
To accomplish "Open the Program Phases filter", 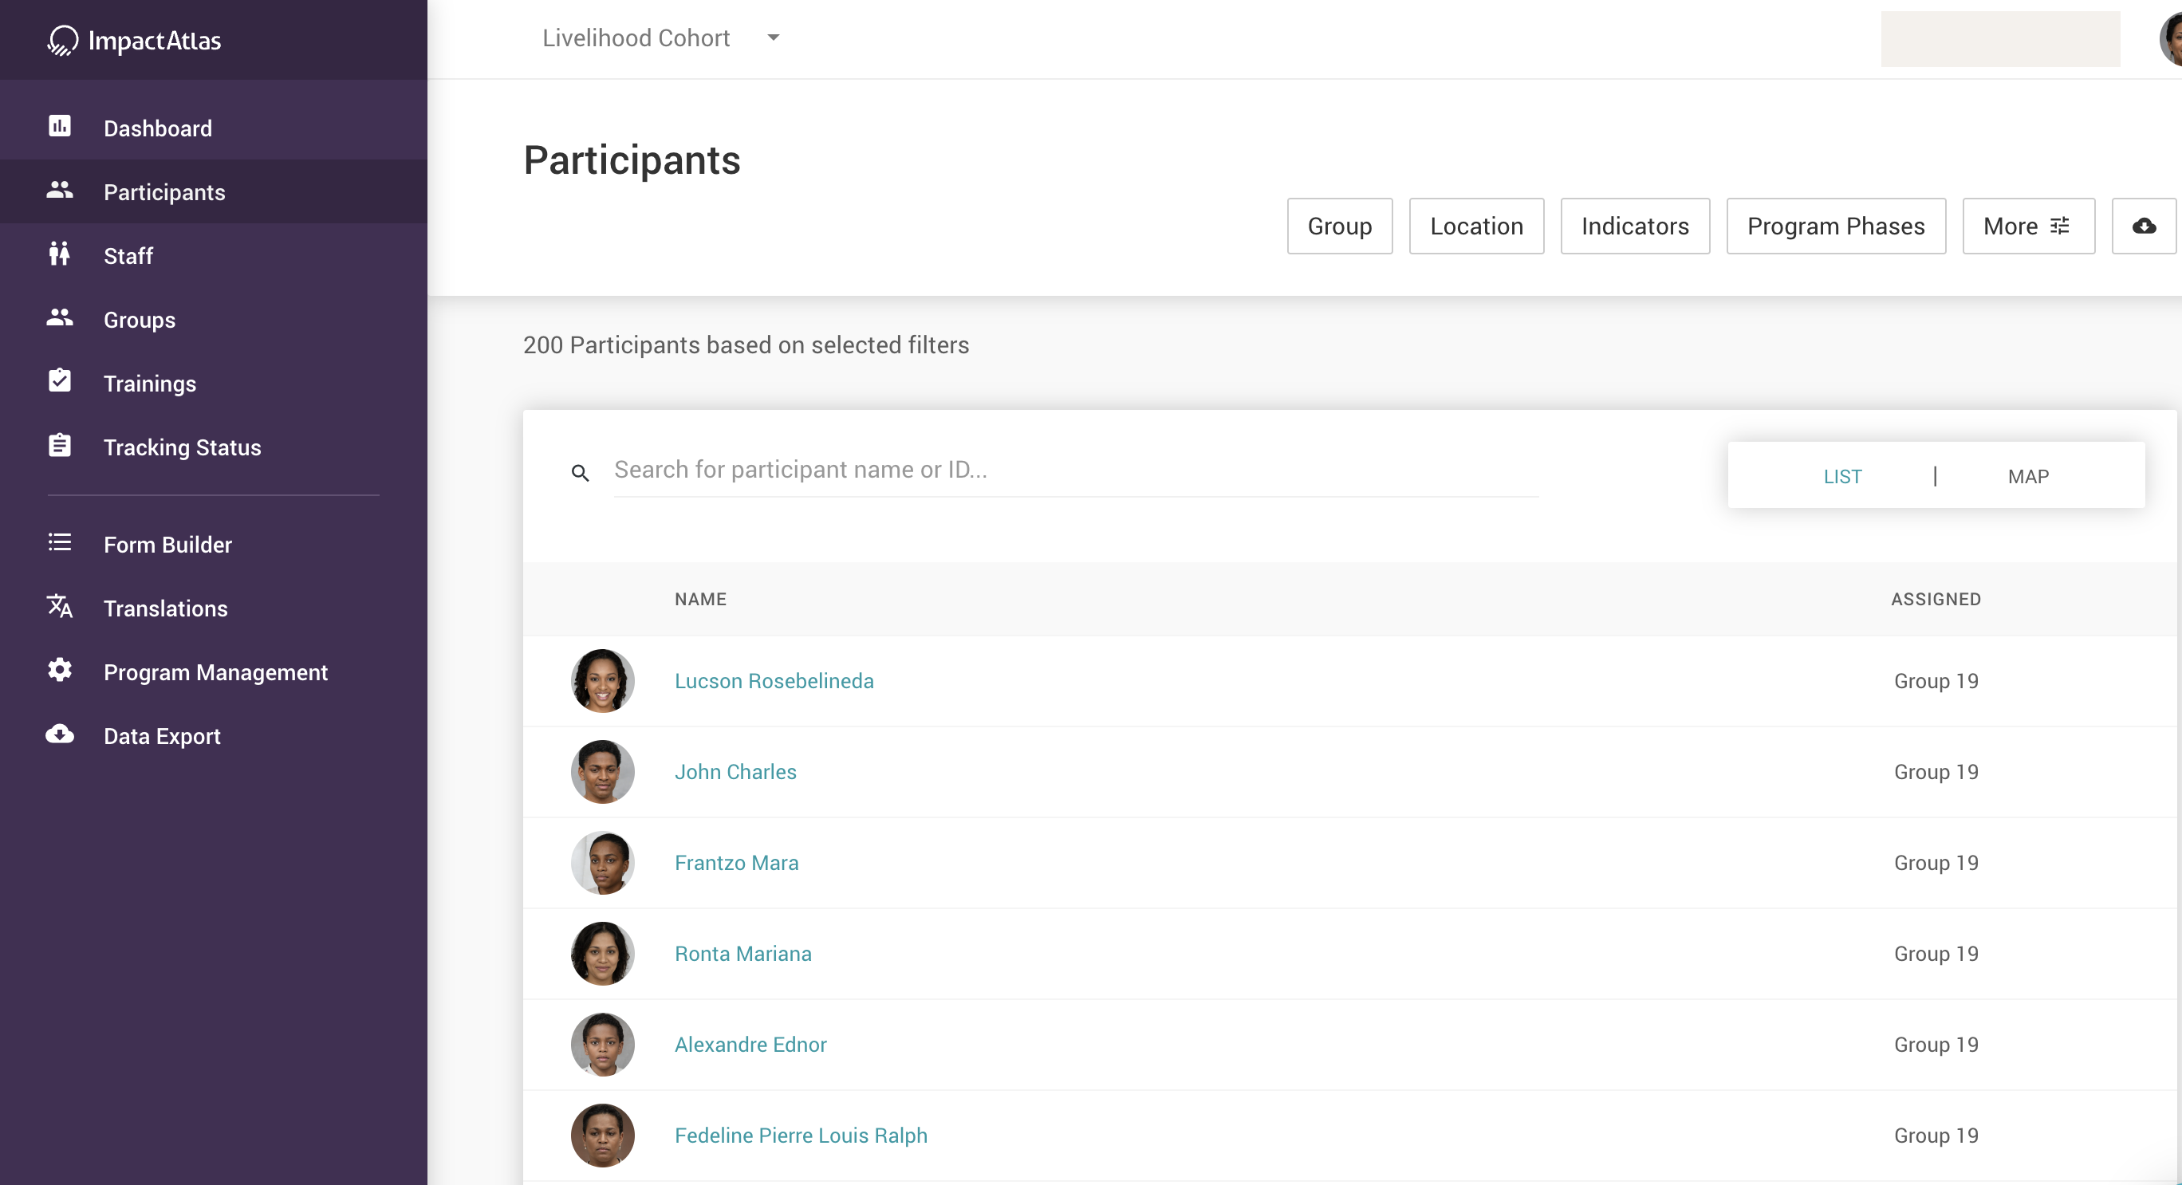I will tap(1836, 226).
